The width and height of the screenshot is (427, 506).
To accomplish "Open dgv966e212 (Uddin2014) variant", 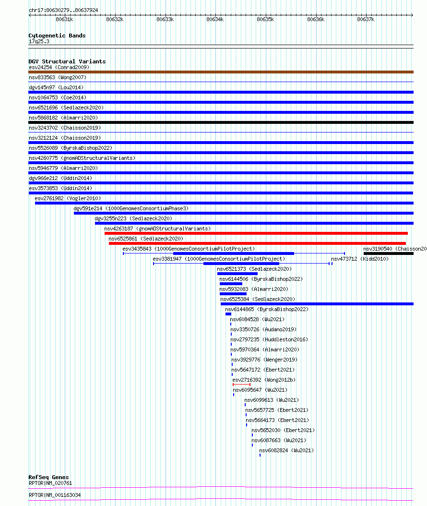I will (60, 178).
